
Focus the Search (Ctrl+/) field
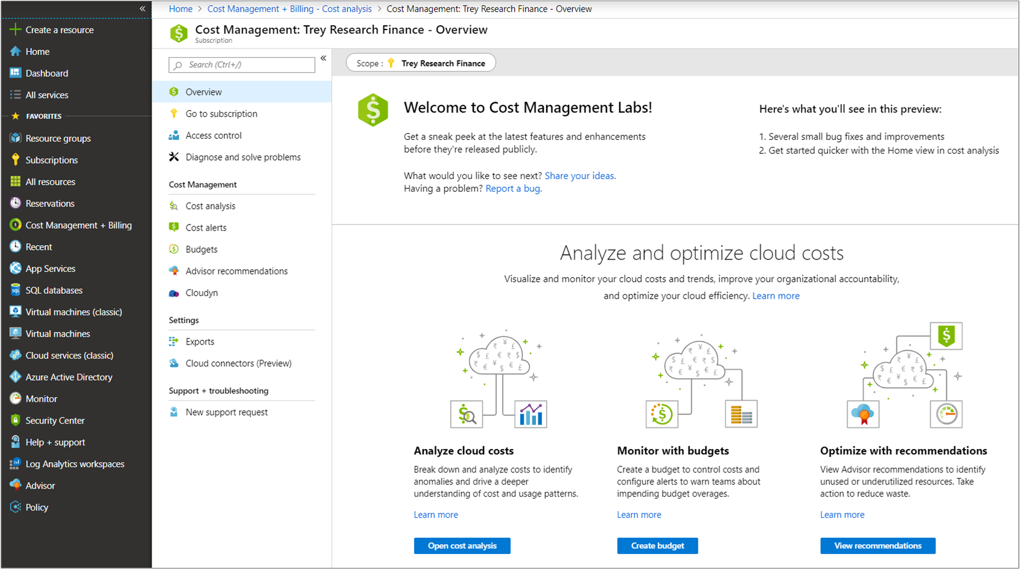[242, 65]
